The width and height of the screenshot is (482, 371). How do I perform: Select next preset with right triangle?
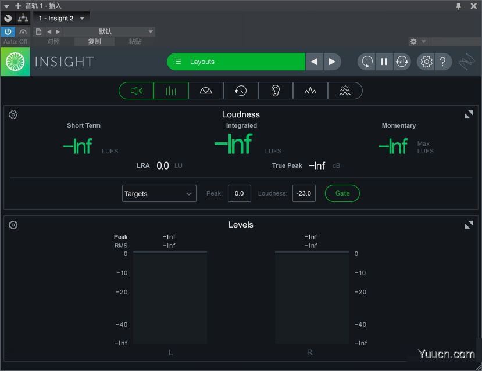click(58, 31)
